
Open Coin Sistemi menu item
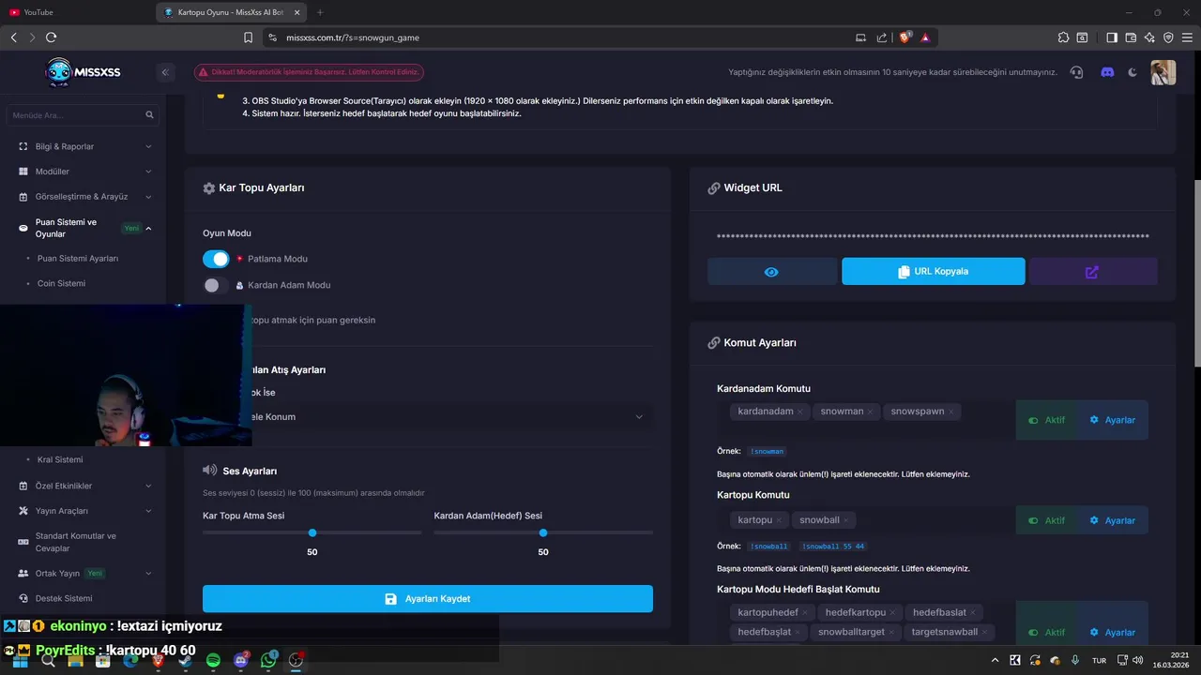(61, 283)
